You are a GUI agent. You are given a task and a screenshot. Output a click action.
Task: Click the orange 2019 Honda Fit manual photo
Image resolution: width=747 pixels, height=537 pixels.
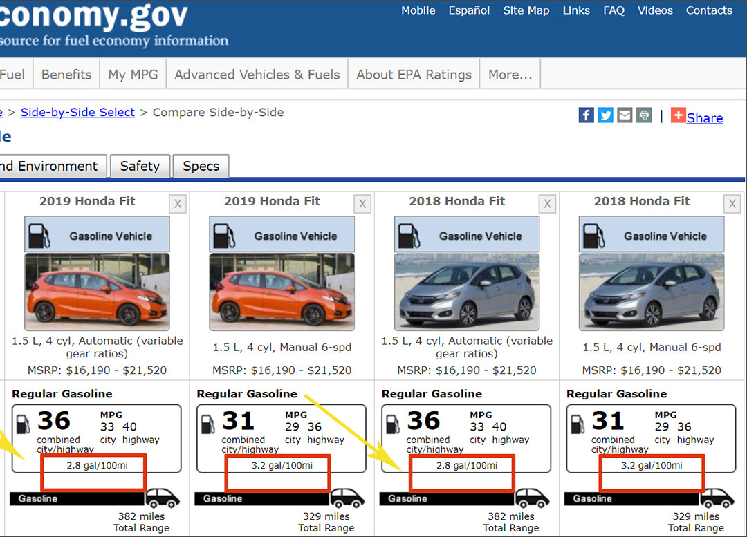click(282, 291)
